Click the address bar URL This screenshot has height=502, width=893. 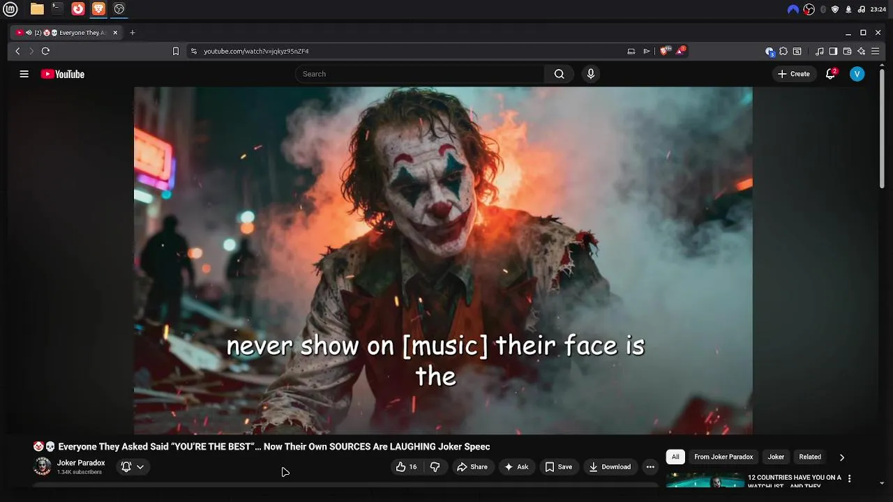[256, 51]
